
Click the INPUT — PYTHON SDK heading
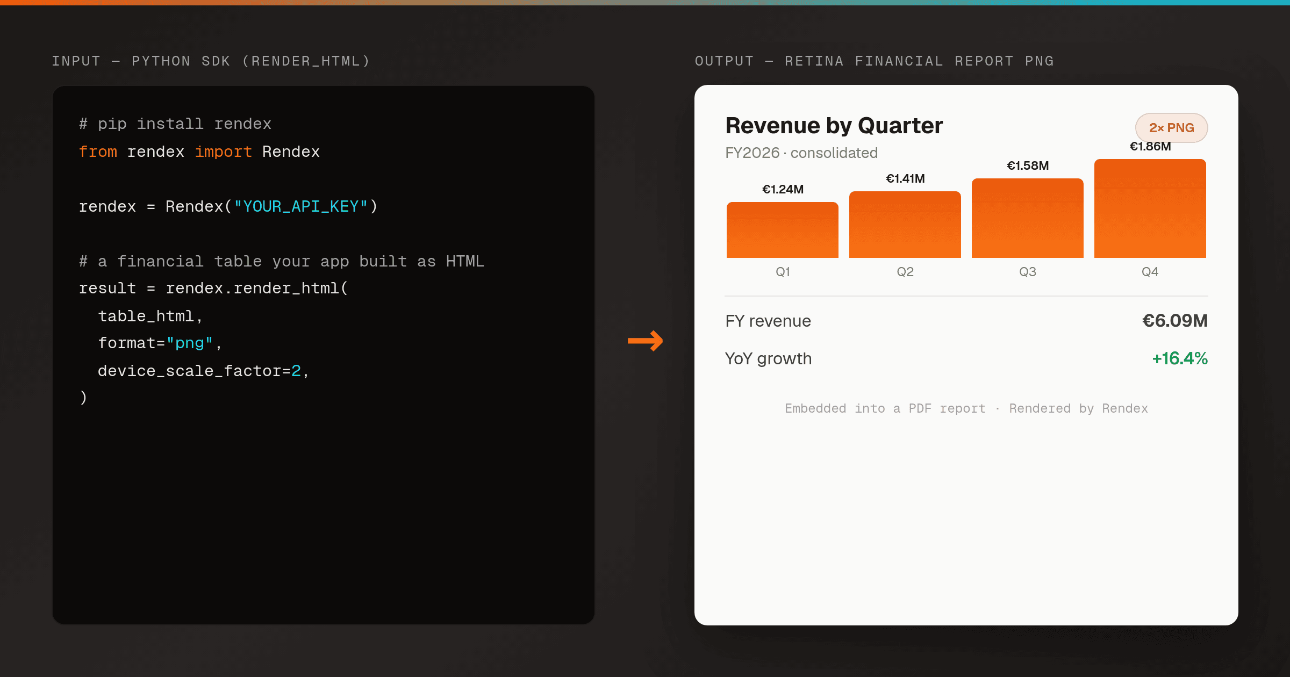[x=211, y=61]
